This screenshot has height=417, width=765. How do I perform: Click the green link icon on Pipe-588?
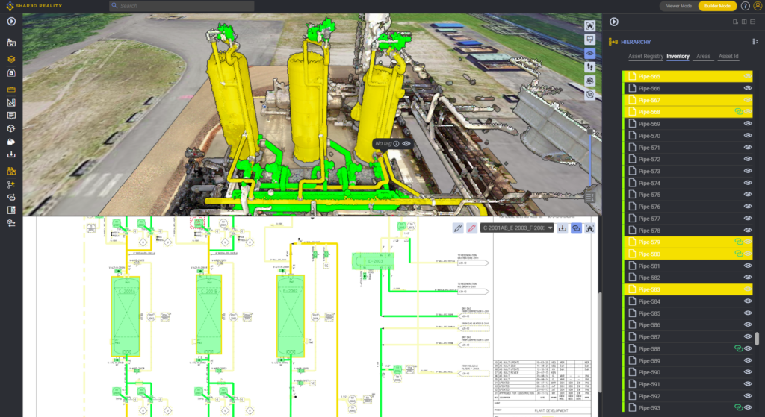point(739,349)
